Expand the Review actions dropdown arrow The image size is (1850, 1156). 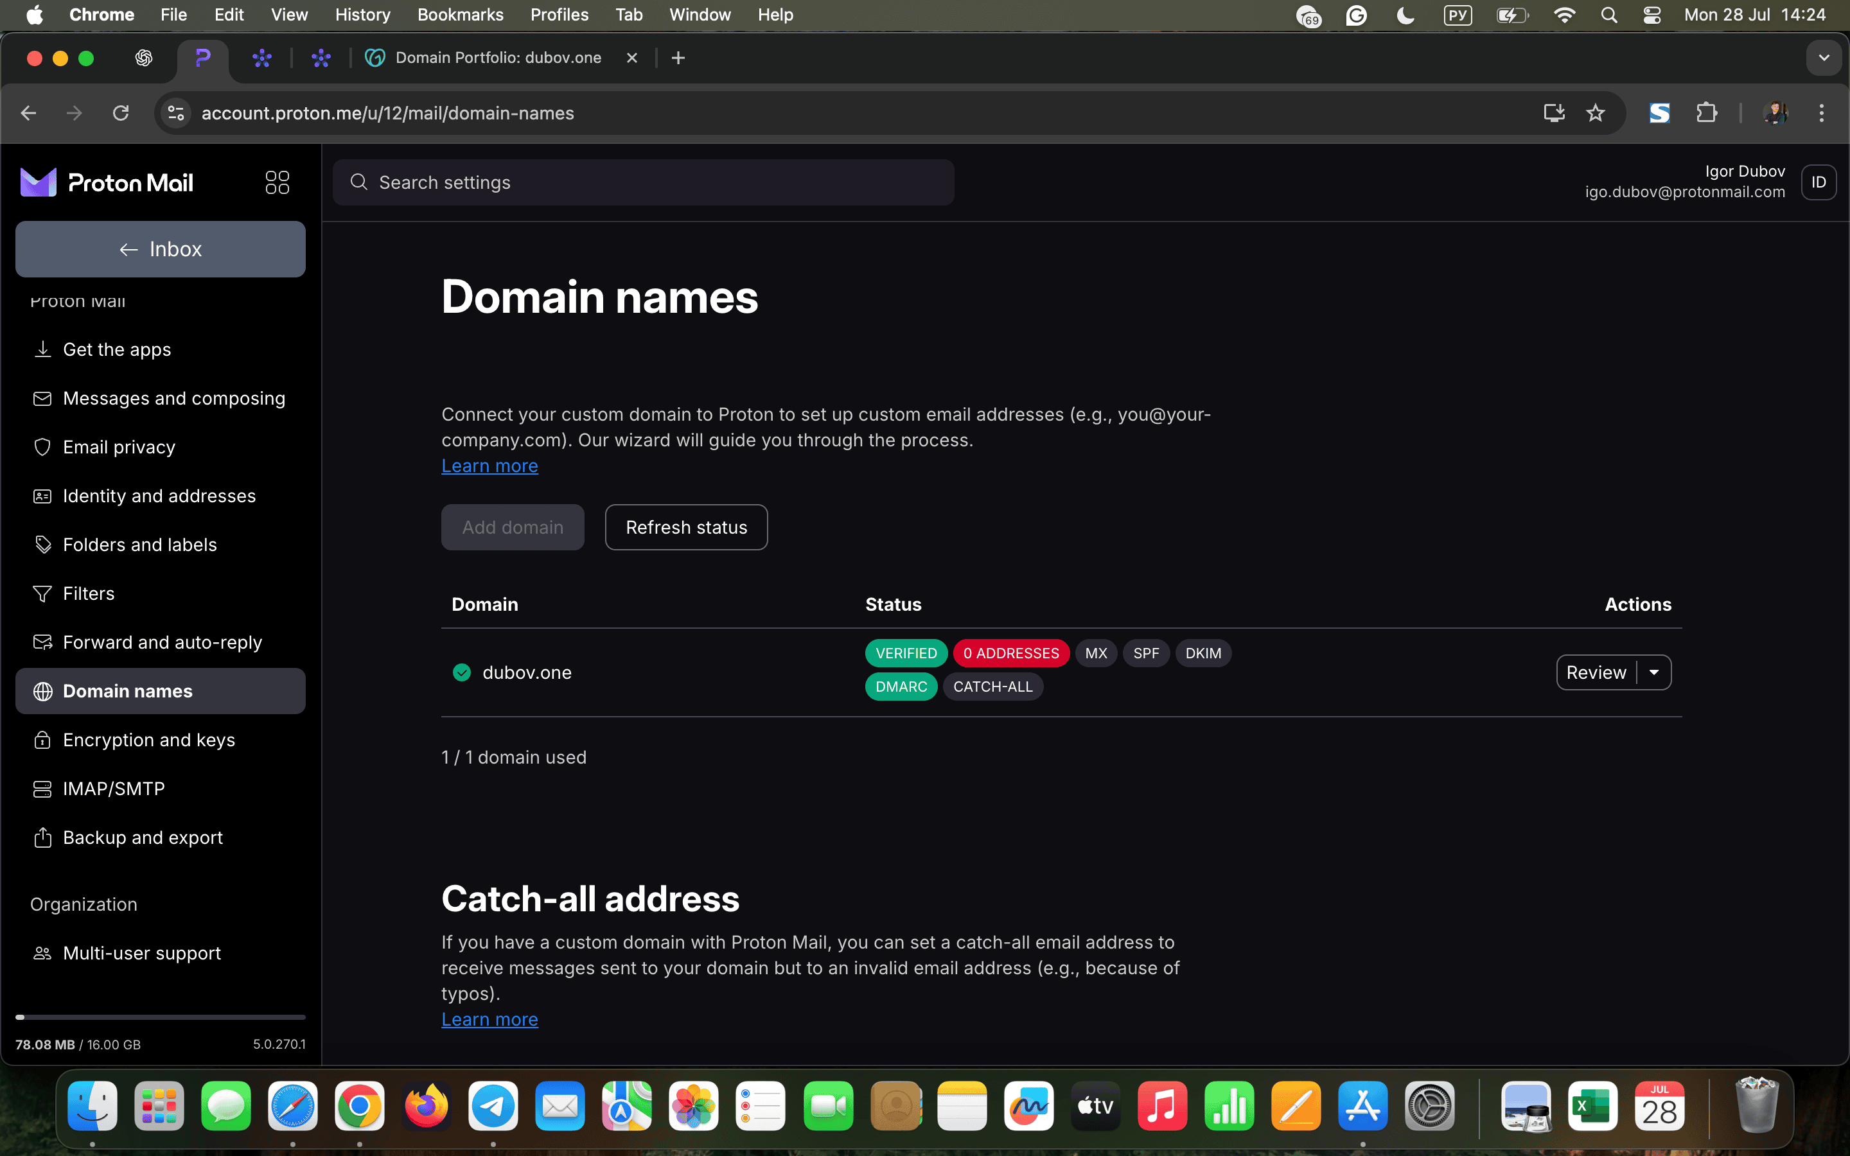1654,673
